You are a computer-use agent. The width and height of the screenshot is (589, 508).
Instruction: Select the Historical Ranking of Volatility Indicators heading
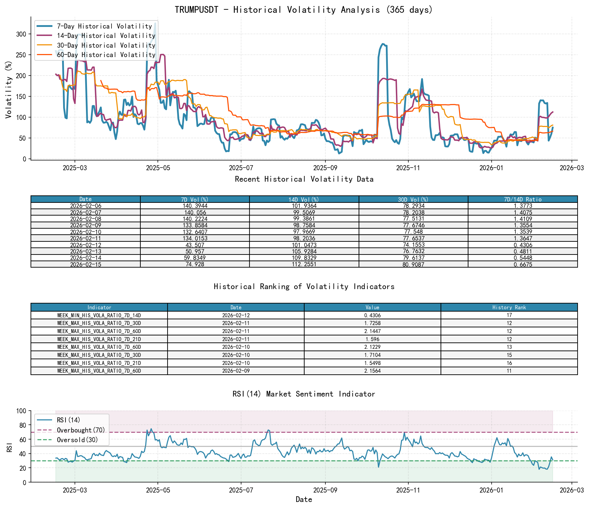304,286
